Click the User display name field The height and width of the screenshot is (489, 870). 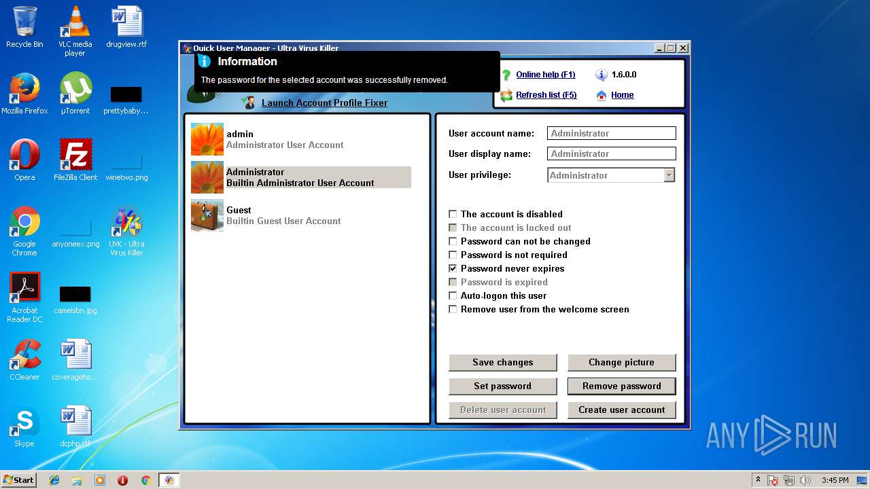click(612, 153)
